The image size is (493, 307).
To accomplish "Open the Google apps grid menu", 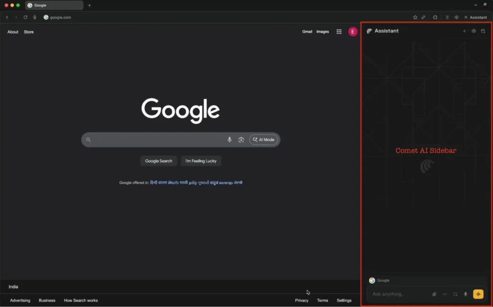I will (339, 32).
